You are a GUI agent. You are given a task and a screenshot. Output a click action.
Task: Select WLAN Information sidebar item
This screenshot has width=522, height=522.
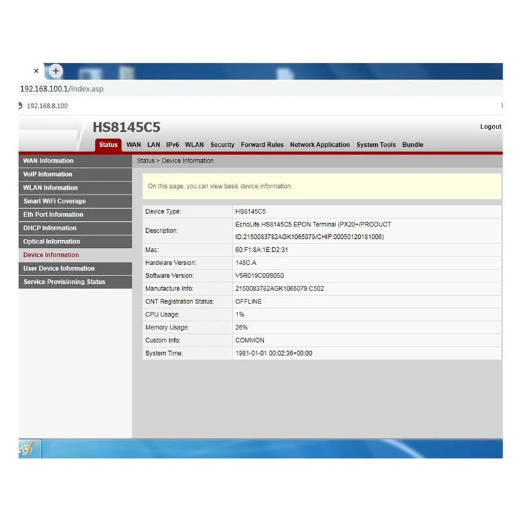75,188
